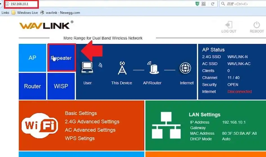Image resolution: width=266 pixels, height=157 pixels.
Task: Click the Internet label under the globe
Action: click(187, 83)
